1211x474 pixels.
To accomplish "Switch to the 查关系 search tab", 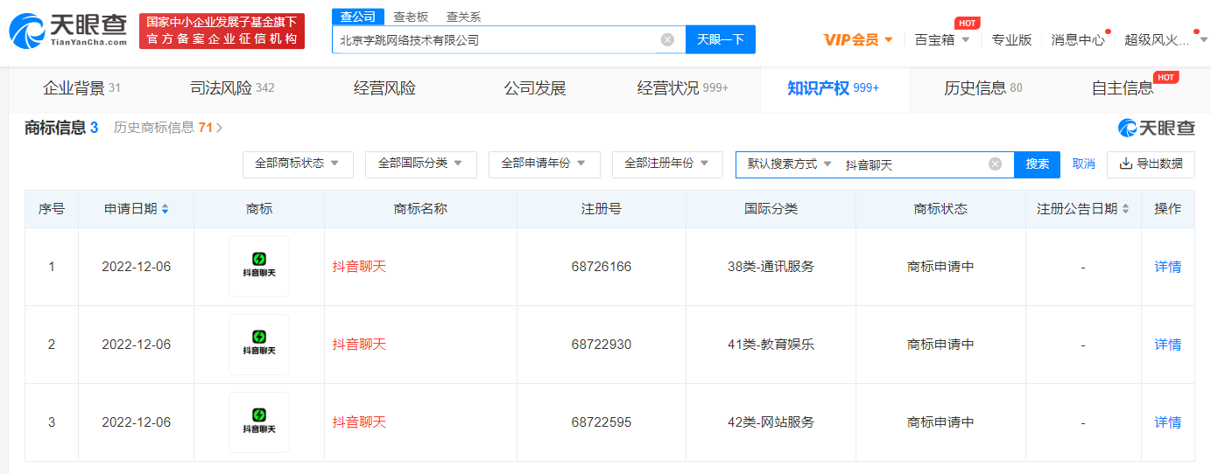I will (x=463, y=17).
